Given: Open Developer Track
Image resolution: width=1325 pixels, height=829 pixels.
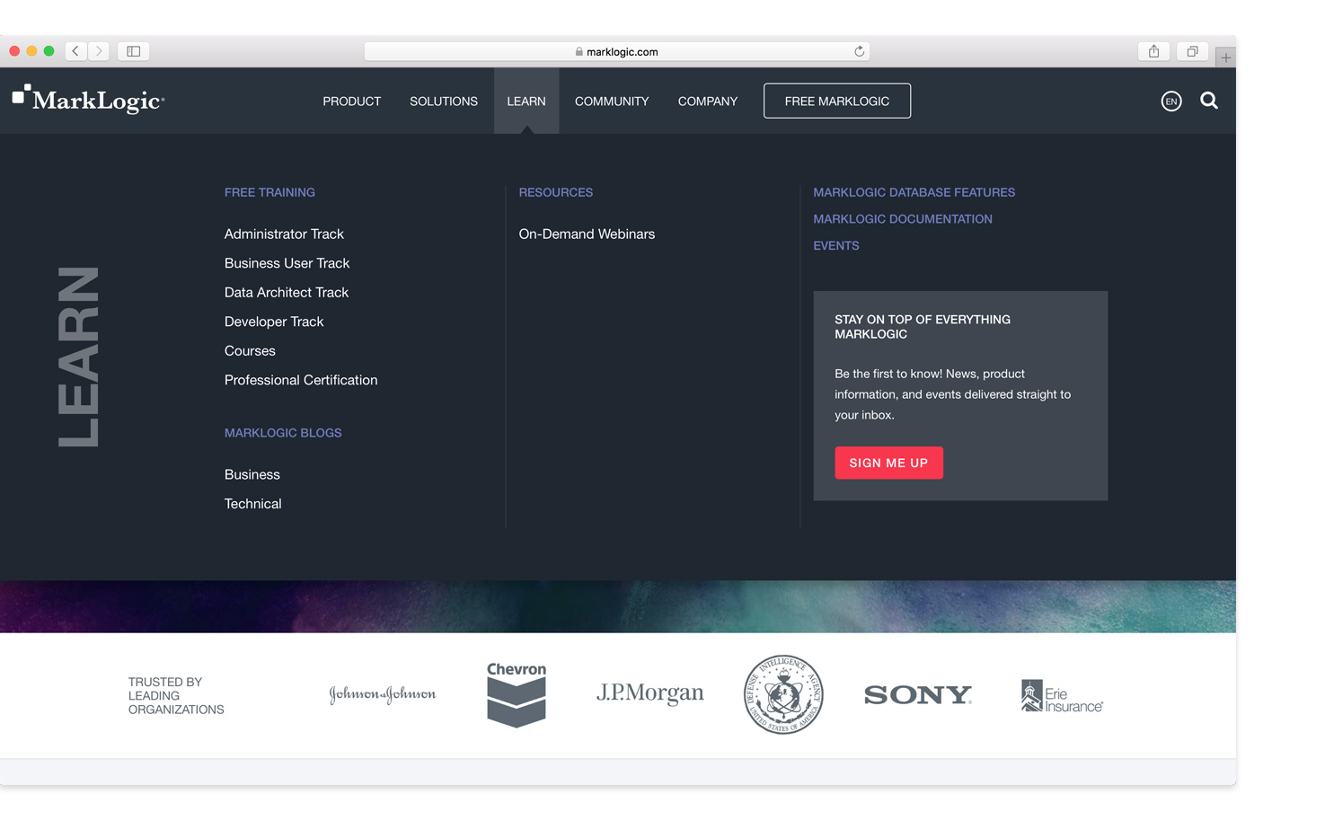Looking at the screenshot, I should coord(274,322).
